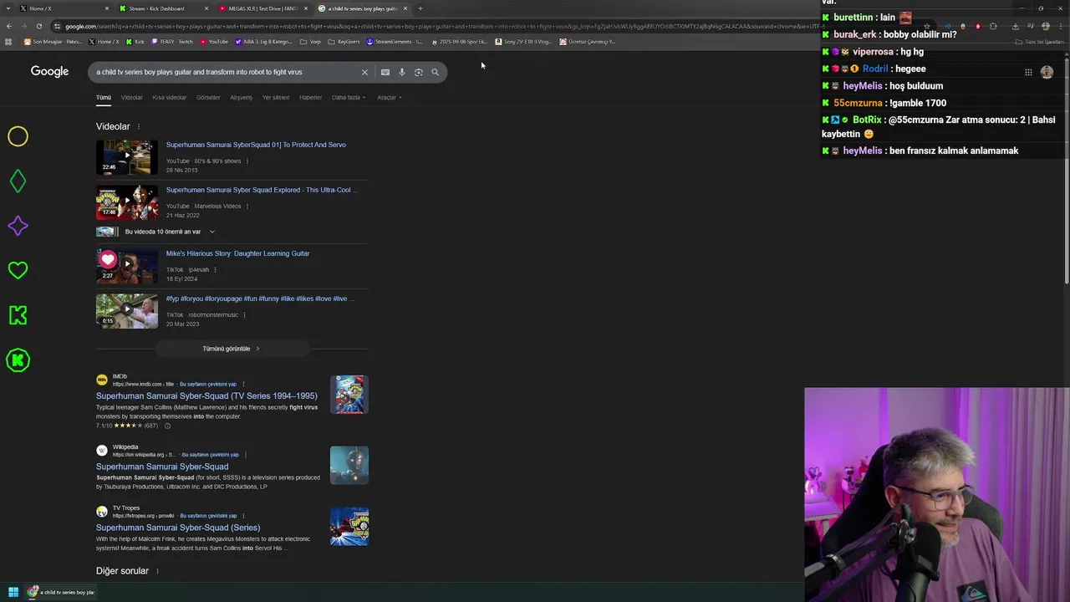This screenshot has height=602, width=1070.
Task: Select the yellow circle overlay icon
Action: coord(18,136)
